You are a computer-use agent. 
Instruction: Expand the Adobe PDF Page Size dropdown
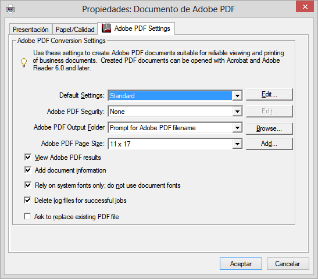point(237,144)
